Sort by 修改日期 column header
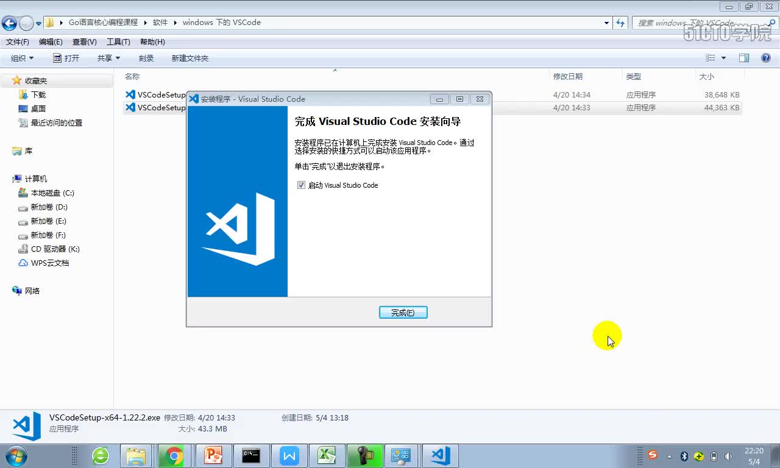This screenshot has width=780, height=468. pyautogui.click(x=568, y=77)
